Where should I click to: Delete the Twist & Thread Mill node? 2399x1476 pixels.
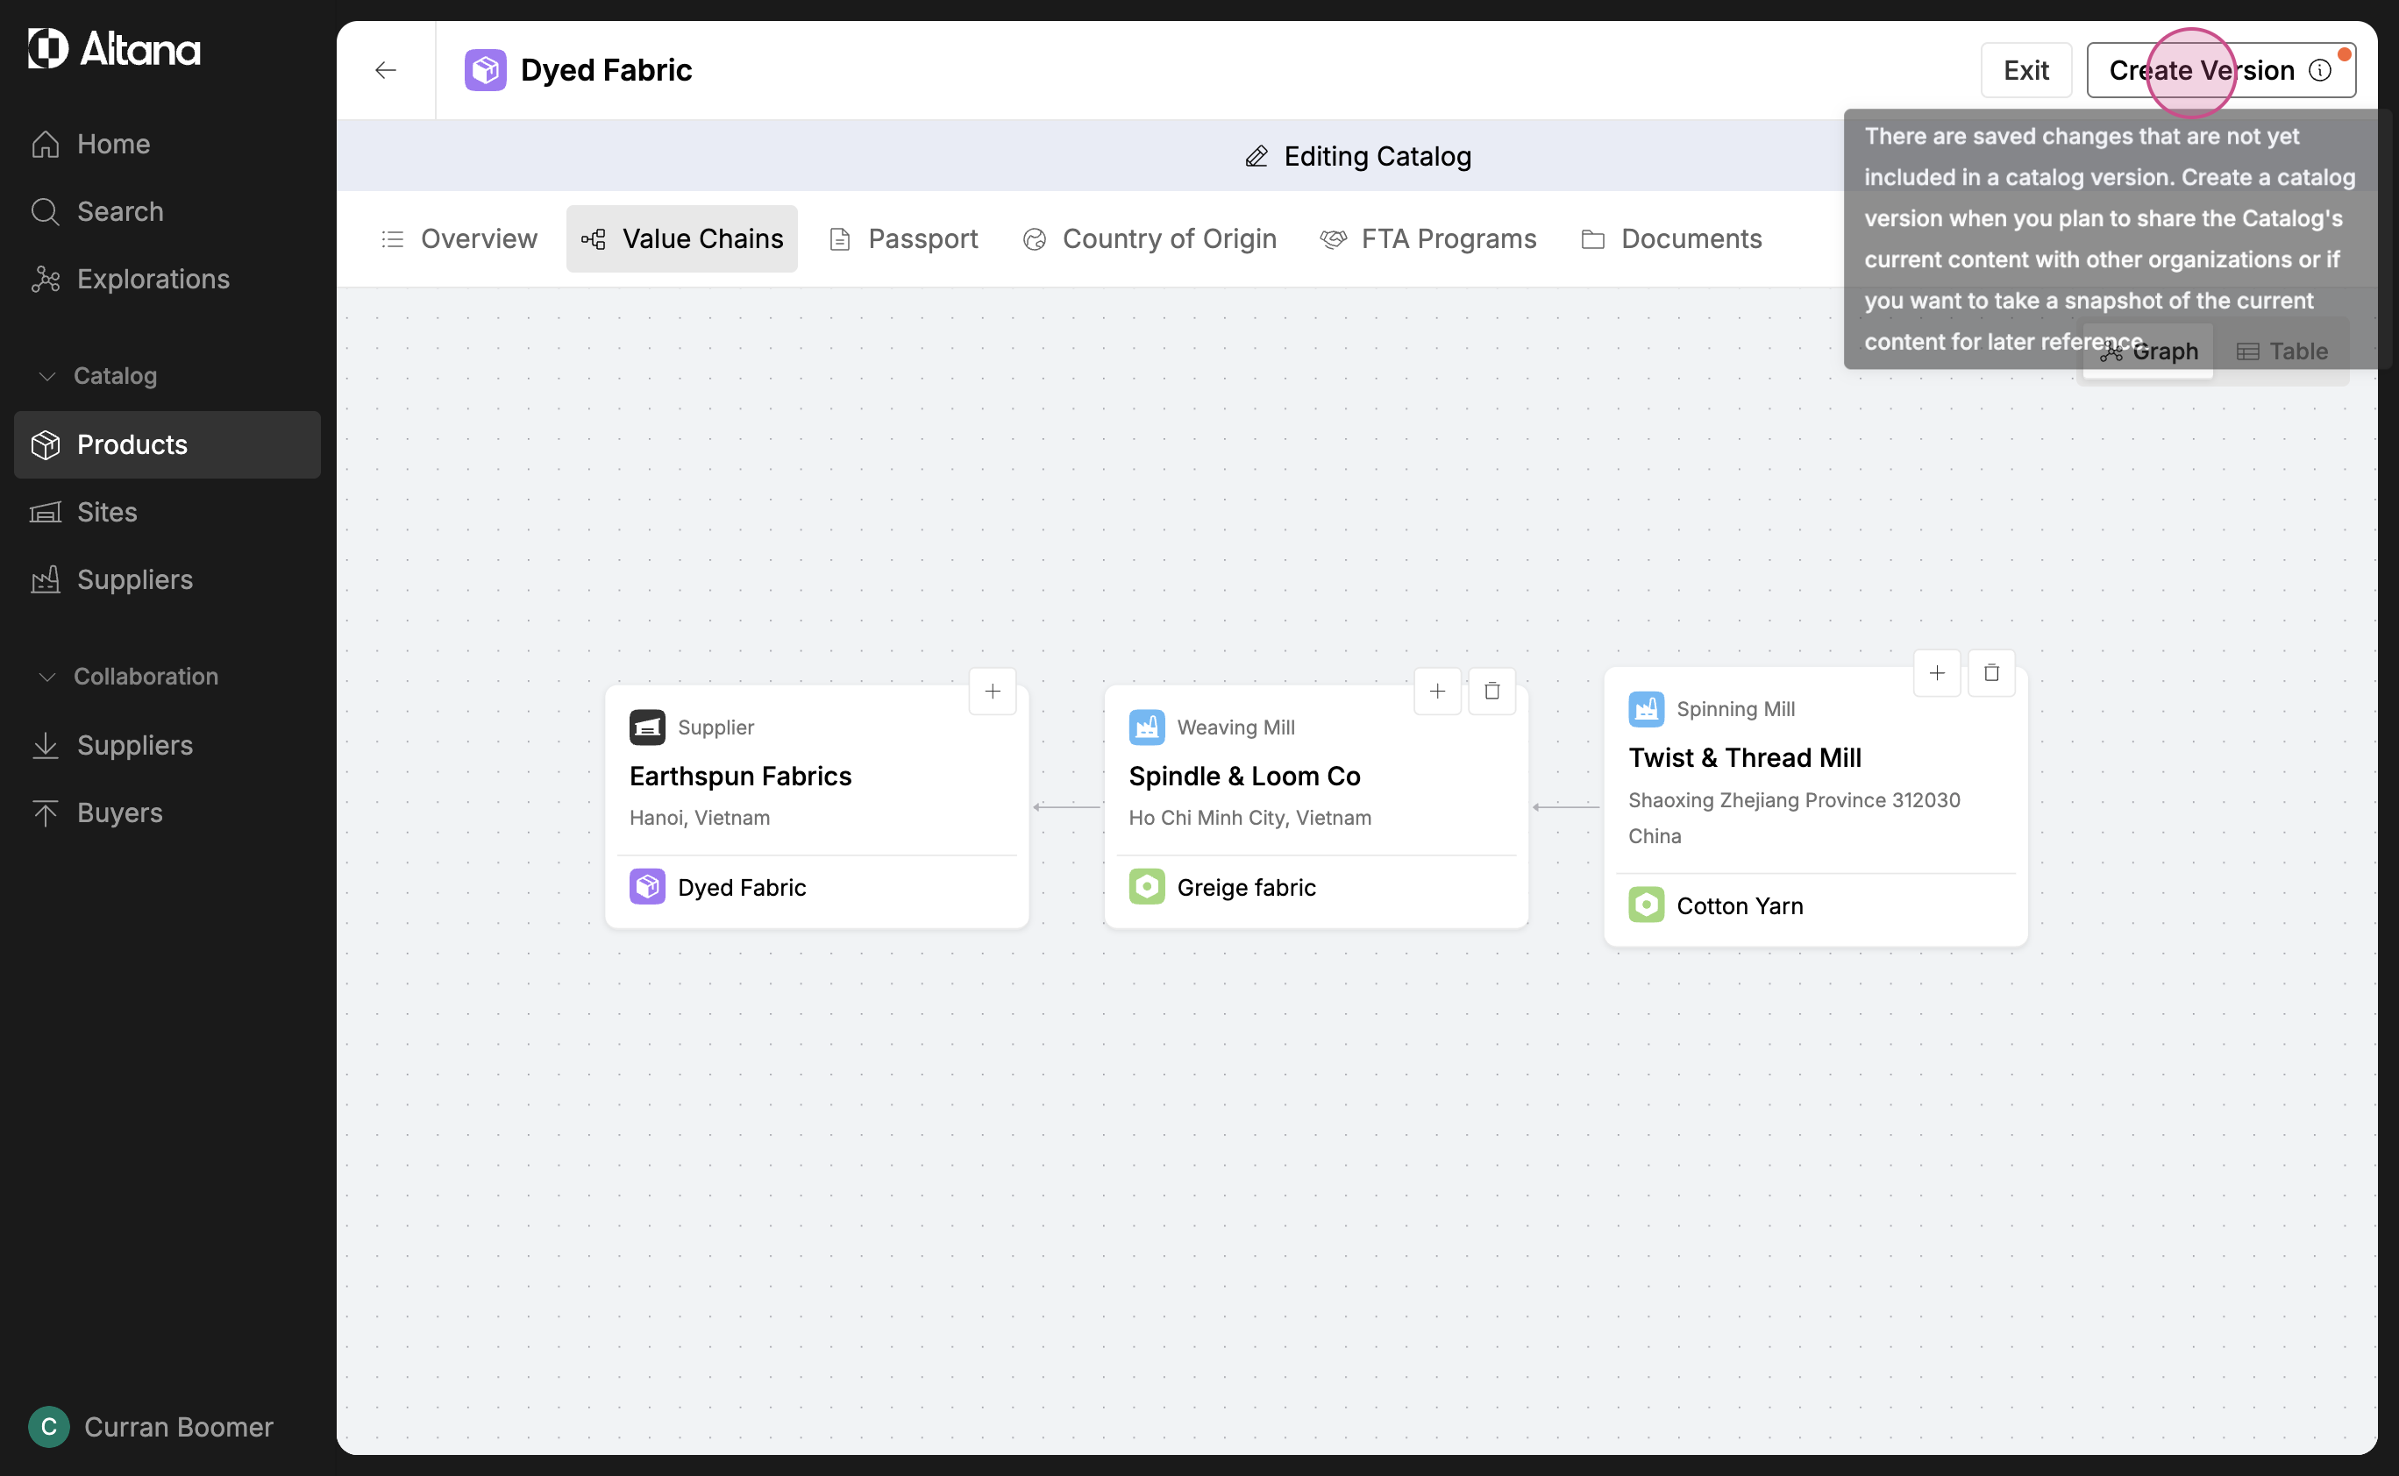coord(1991,672)
